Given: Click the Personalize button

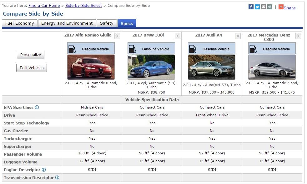Looking at the screenshot, I should click(x=31, y=55).
